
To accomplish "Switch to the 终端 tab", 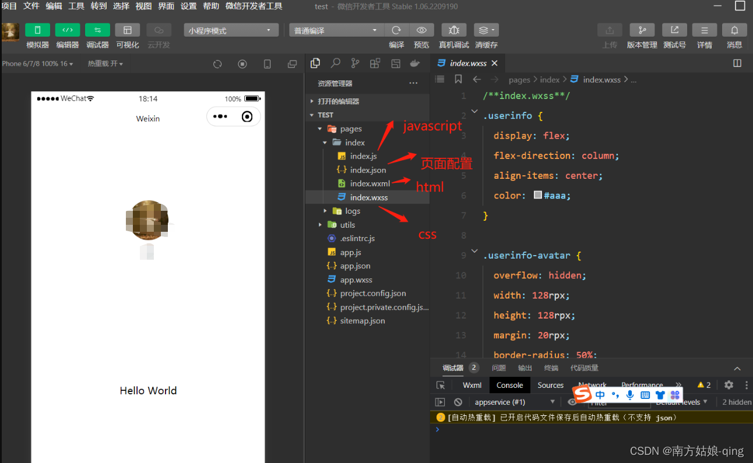I will pos(551,368).
